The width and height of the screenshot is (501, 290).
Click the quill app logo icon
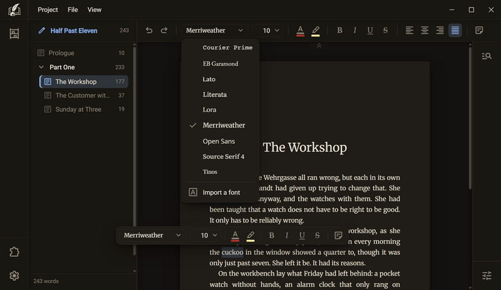click(x=14, y=9)
